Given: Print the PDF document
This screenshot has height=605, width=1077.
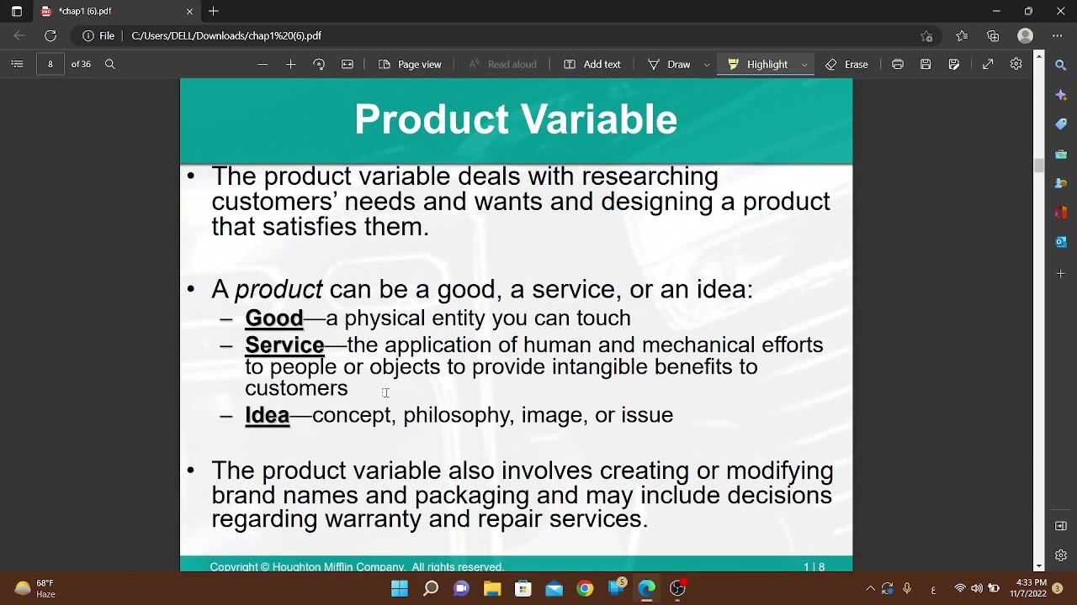Looking at the screenshot, I should (x=898, y=64).
